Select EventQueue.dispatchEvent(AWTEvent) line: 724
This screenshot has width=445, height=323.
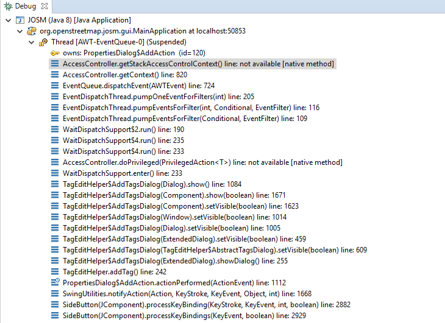coord(138,86)
